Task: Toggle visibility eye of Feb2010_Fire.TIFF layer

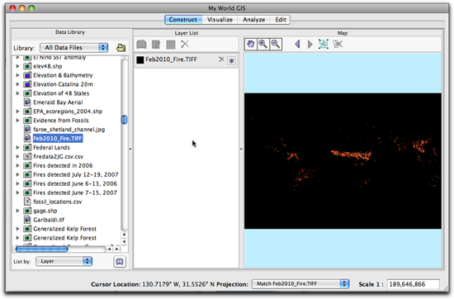Action: point(231,60)
